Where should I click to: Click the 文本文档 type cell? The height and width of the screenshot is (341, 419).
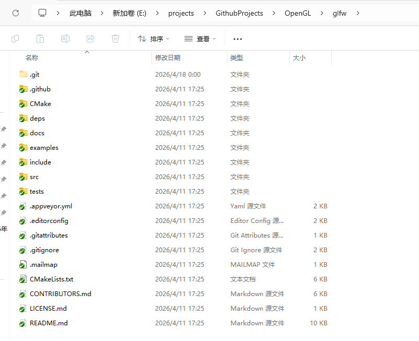click(243, 279)
